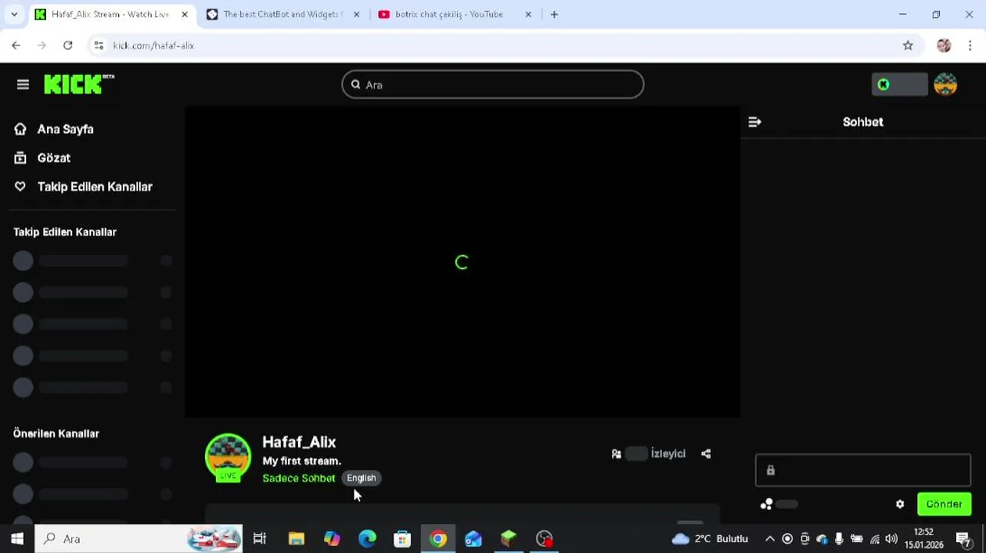986x553 pixels.
Task: Close the botrix YouTube tab
Action: (x=528, y=14)
